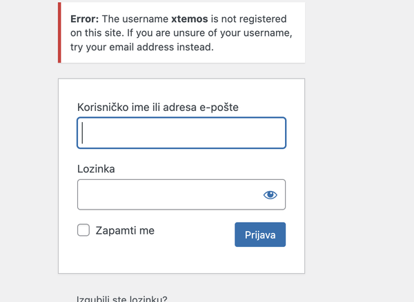Click the words "The username" in the error notice
414x302 pixels.
(x=135, y=19)
